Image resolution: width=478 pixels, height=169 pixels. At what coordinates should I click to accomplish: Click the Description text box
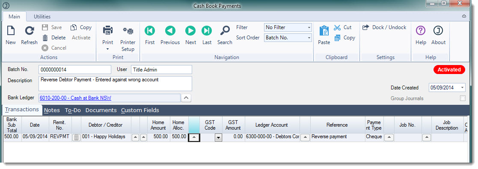tap(115, 83)
